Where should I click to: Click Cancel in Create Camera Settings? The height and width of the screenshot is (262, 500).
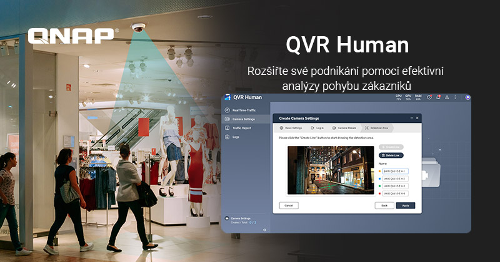(x=288, y=205)
